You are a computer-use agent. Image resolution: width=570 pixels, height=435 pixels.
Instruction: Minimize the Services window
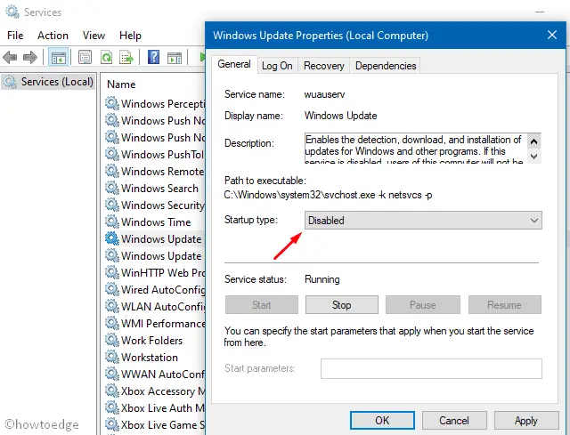[x=540, y=12]
